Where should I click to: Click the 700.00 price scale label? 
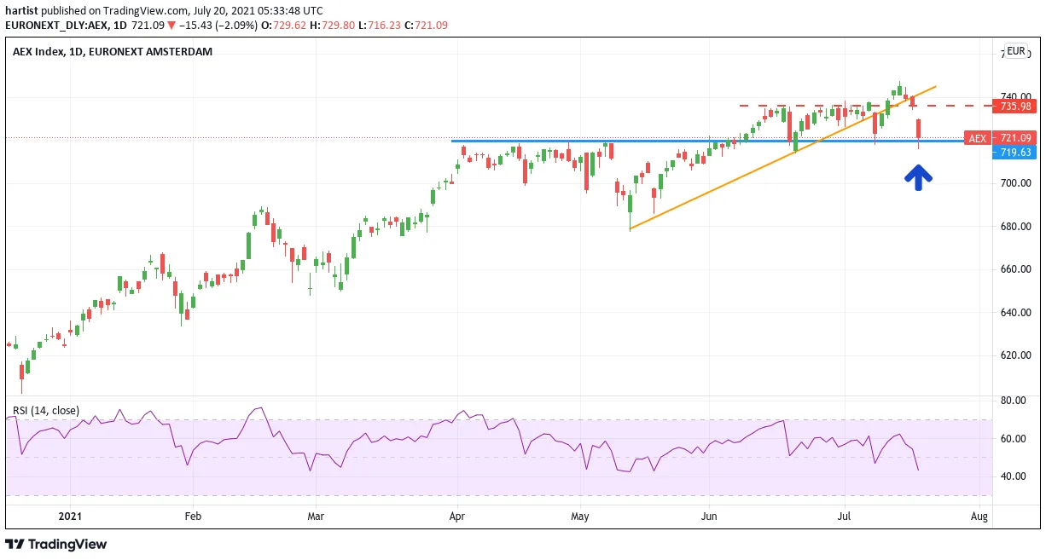[1015, 183]
